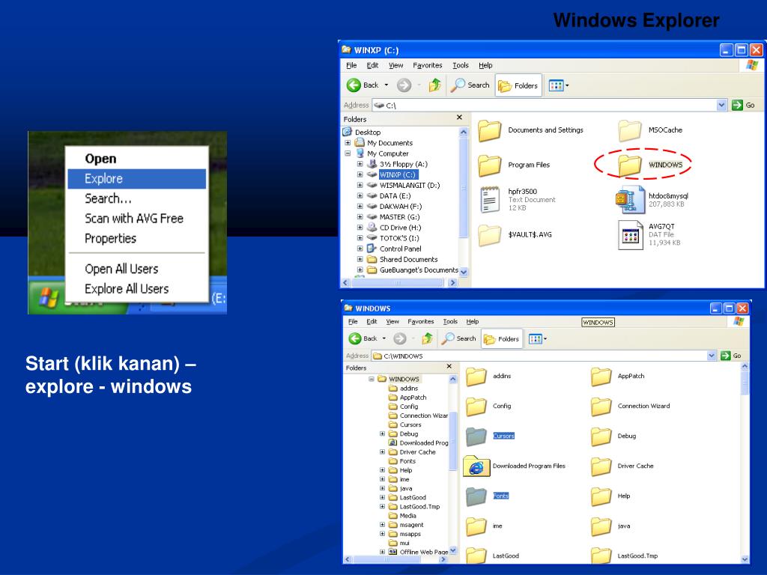
Task: Select the Program Files folder icon
Action: click(490, 165)
